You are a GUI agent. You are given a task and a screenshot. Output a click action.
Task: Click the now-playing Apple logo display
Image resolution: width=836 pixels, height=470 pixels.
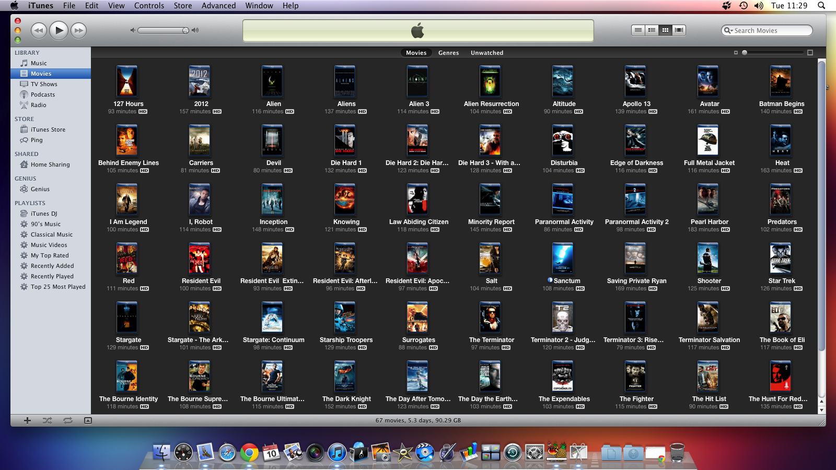point(418,31)
